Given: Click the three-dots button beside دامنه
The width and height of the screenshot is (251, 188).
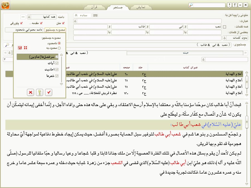Looking at the screenshot, I should 23,17.
